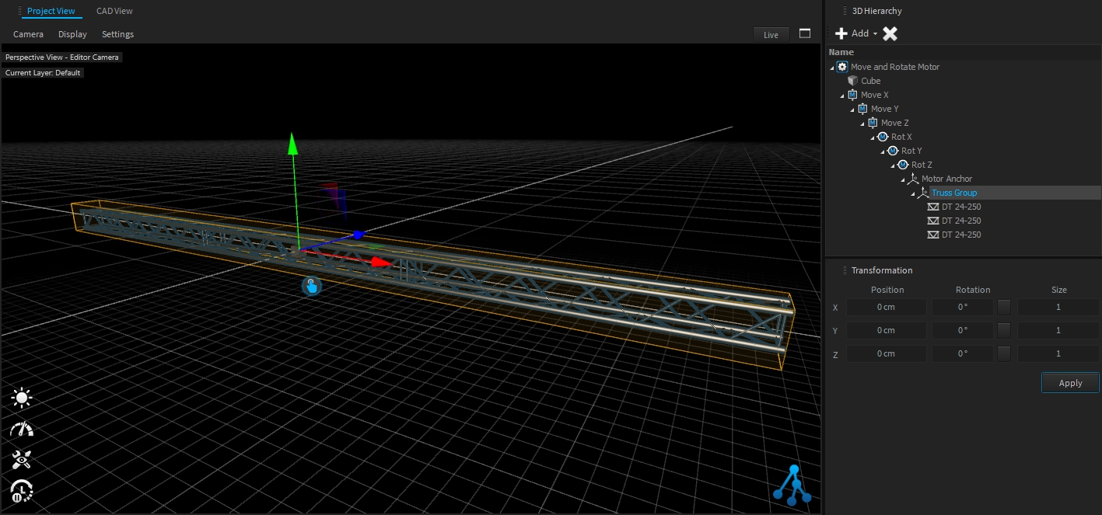
Task: Switch to the CAD View tab
Action: [114, 11]
